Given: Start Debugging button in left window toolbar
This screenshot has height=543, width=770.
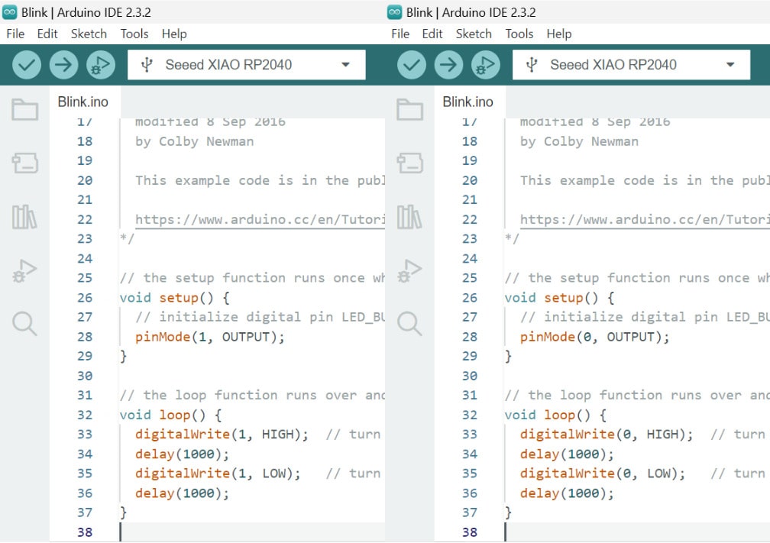Looking at the screenshot, I should pos(101,65).
